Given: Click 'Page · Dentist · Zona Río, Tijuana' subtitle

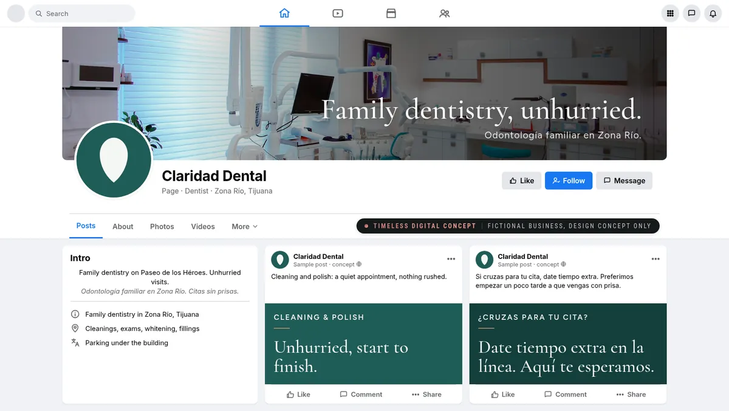Looking at the screenshot, I should [217, 191].
